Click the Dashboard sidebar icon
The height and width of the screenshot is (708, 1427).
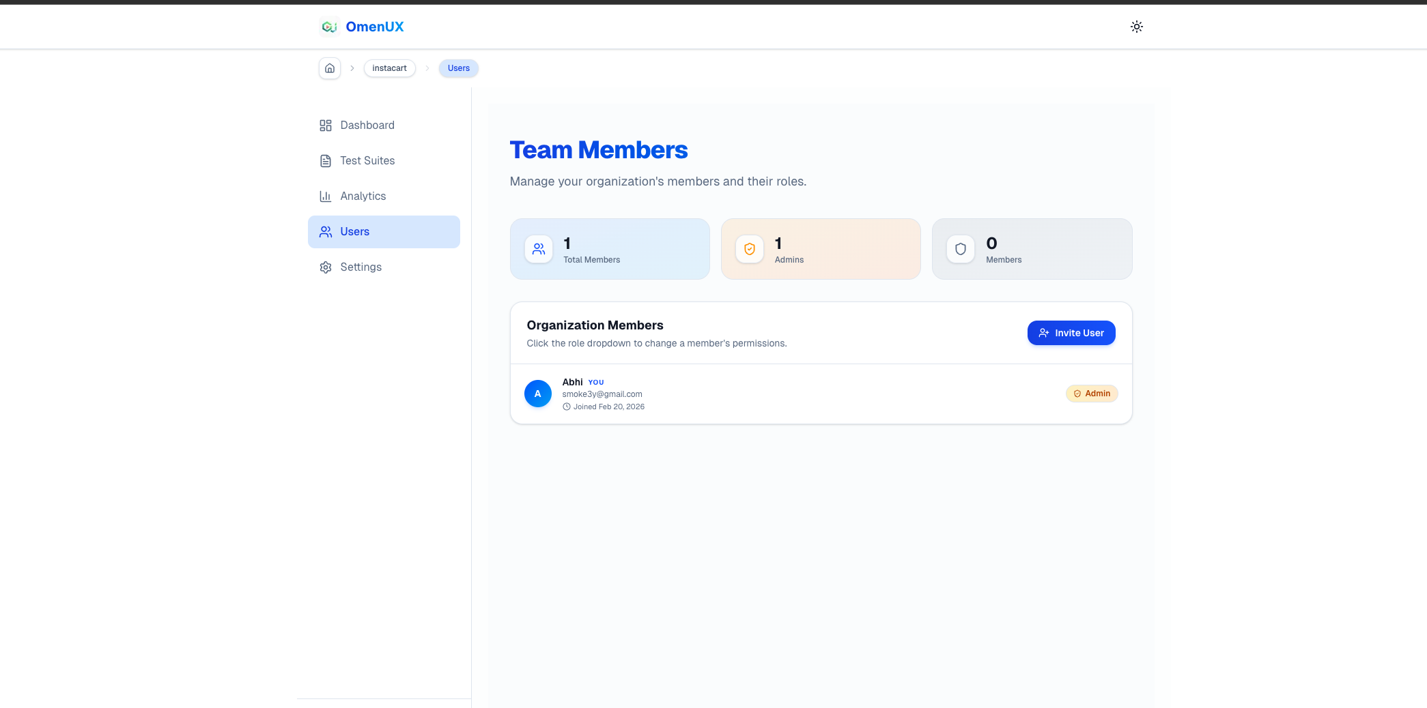point(326,125)
